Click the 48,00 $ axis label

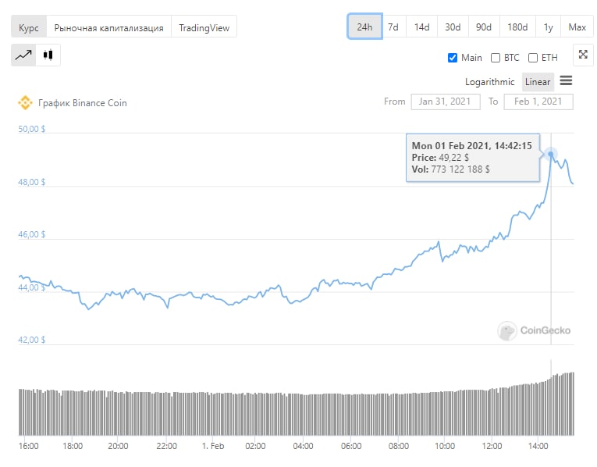tap(32, 182)
